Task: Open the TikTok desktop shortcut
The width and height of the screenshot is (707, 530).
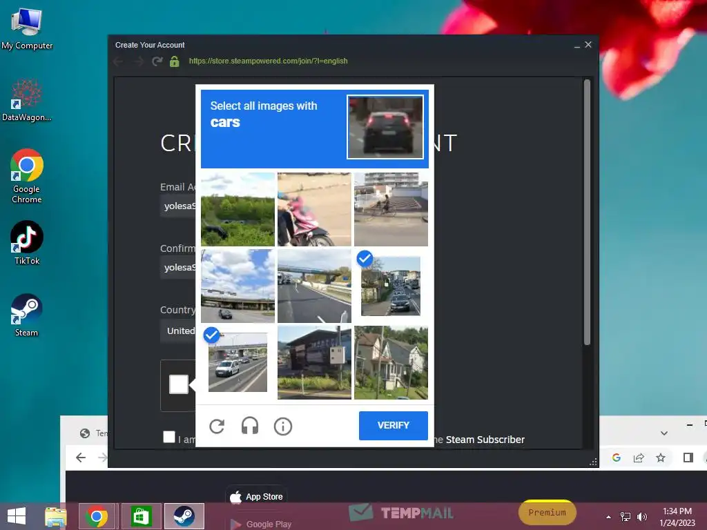Action: [27, 243]
